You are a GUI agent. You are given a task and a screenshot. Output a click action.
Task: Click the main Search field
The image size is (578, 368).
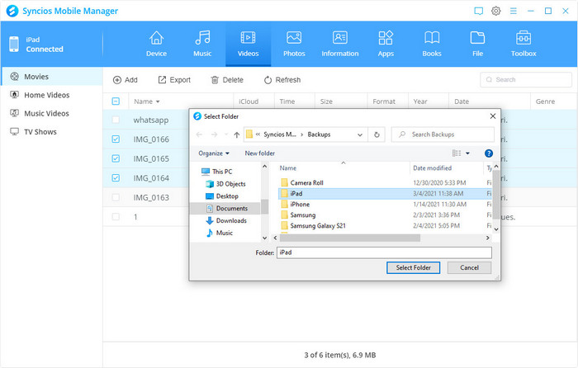[526, 79]
